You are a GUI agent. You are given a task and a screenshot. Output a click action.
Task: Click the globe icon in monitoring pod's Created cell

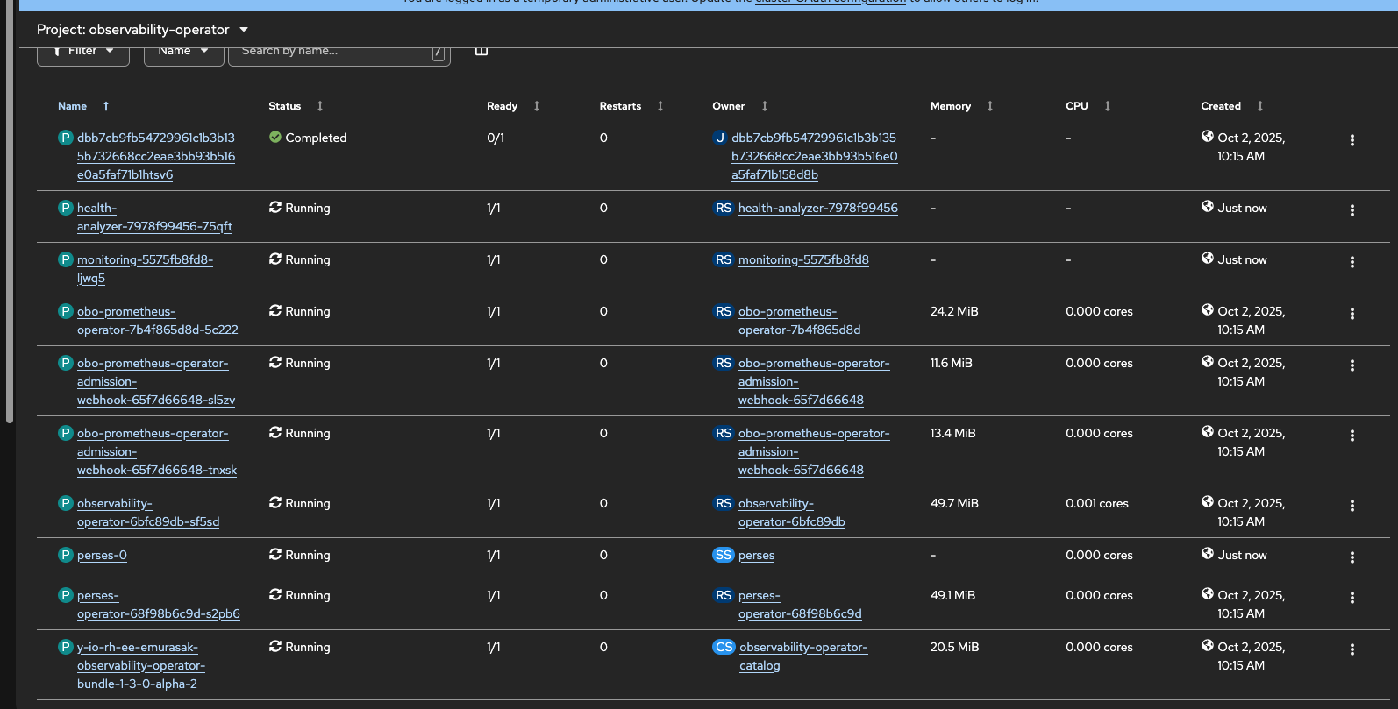pyautogui.click(x=1208, y=259)
